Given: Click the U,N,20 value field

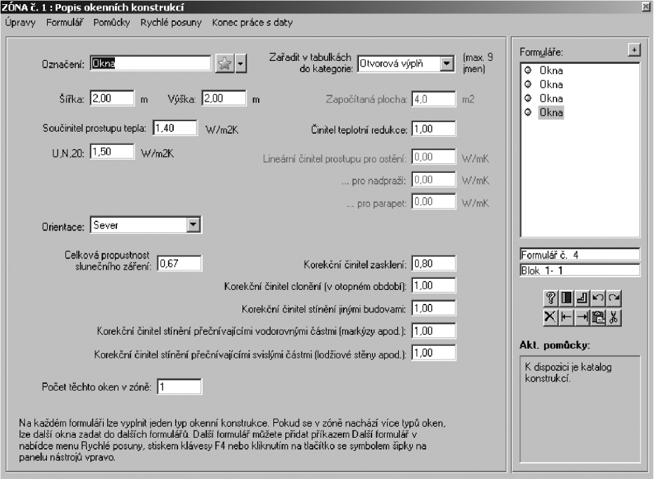Looking at the screenshot, I should (x=112, y=152).
